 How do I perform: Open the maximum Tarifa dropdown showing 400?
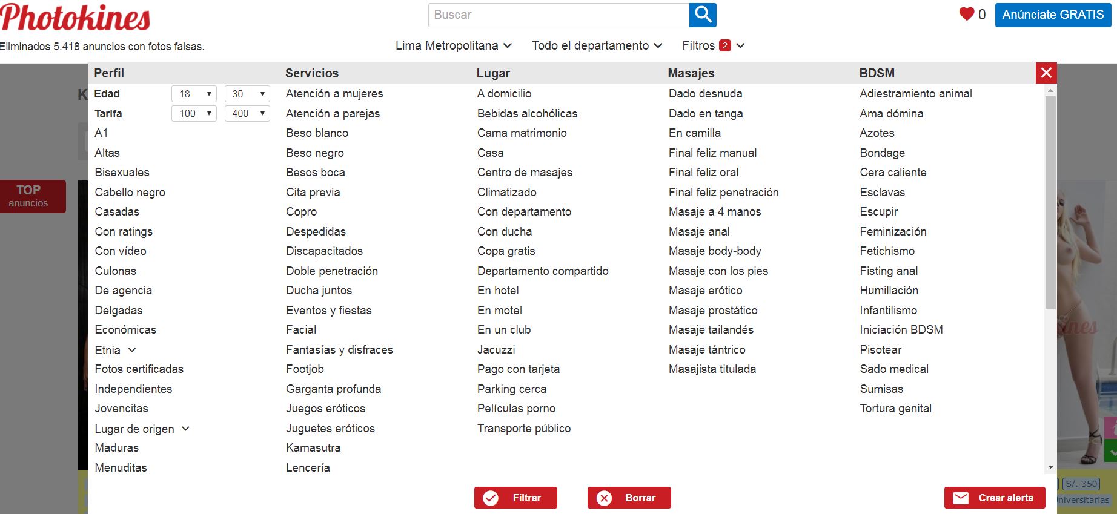247,113
